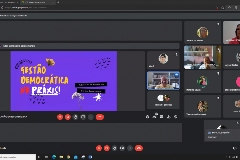Open volume control in system tray
This screenshot has height=160, width=240.
(237, 157)
